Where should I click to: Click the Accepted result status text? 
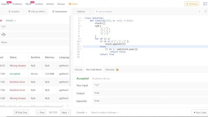point(83,79)
